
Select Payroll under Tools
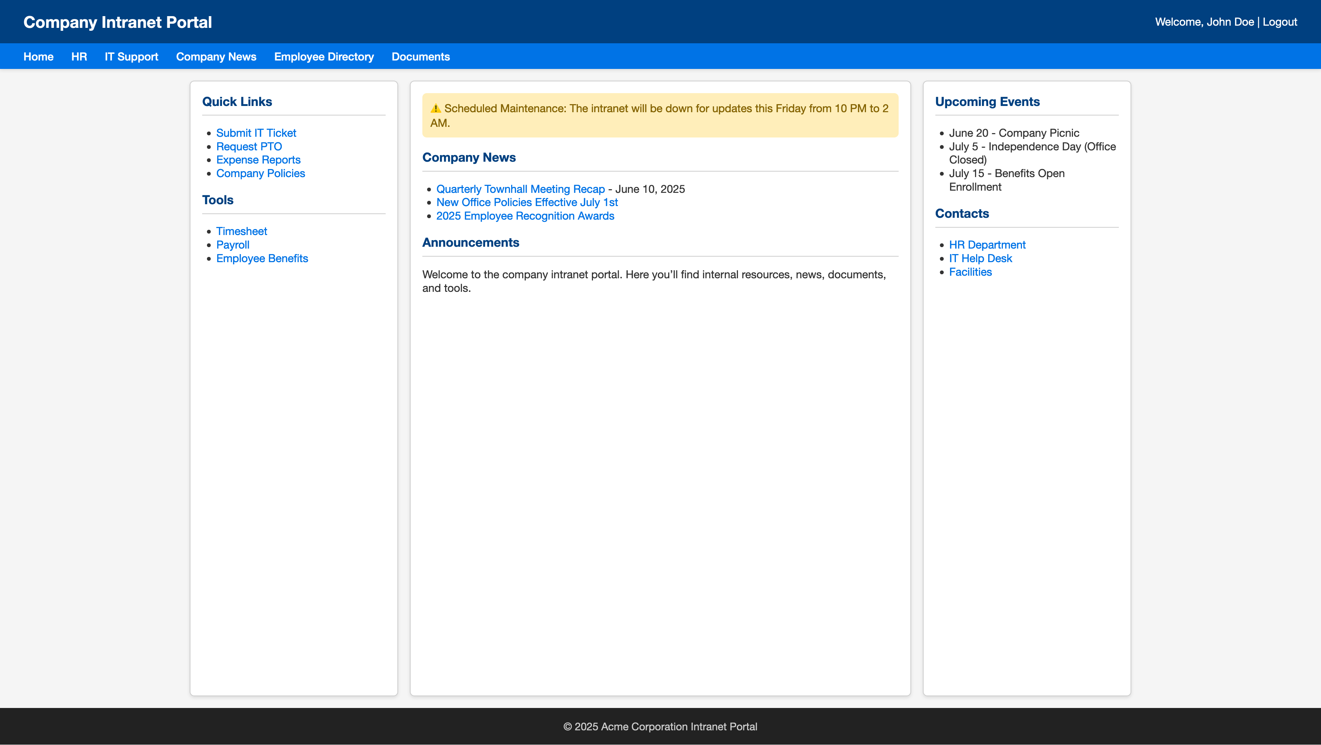(x=232, y=245)
